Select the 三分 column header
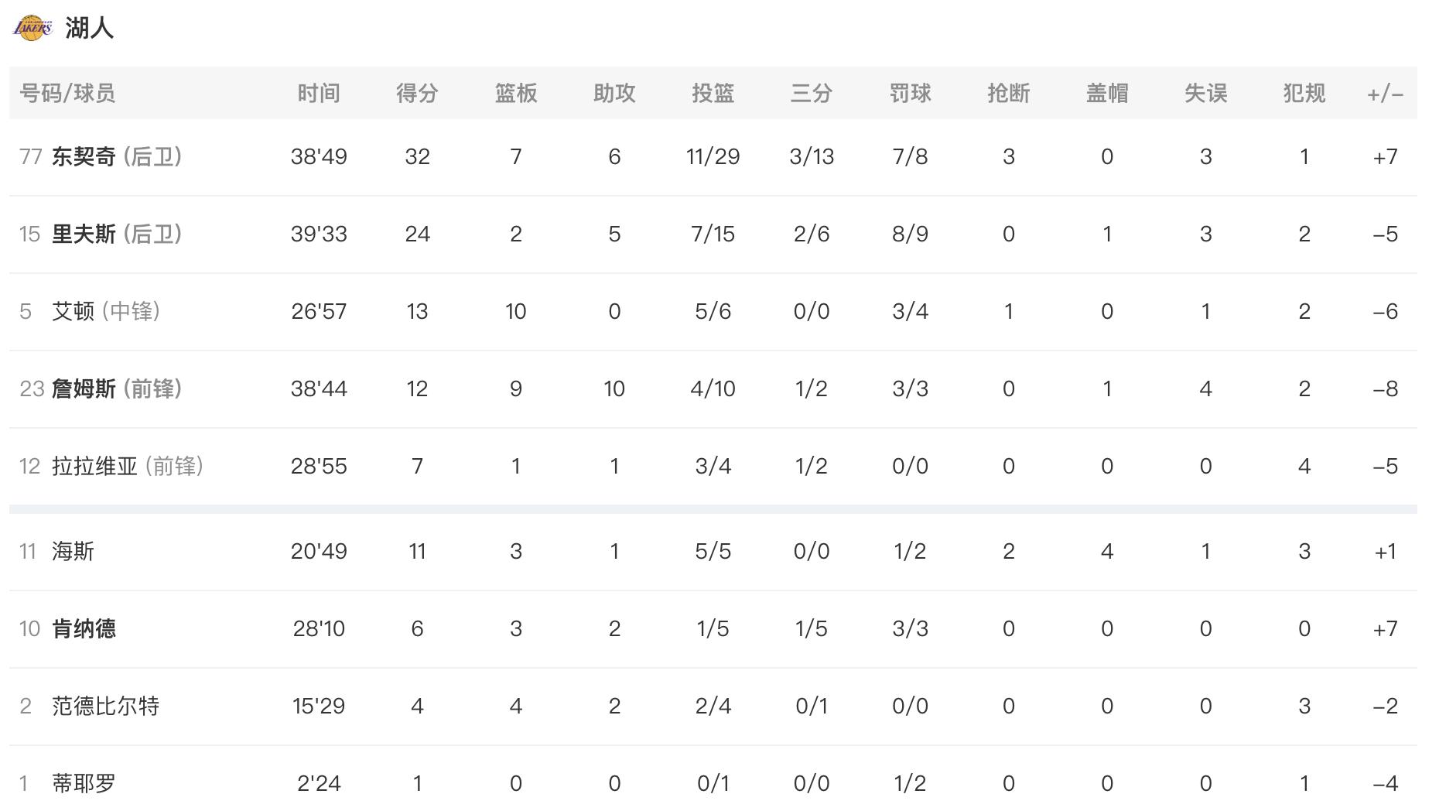This screenshot has height=811, width=1439. (x=812, y=93)
